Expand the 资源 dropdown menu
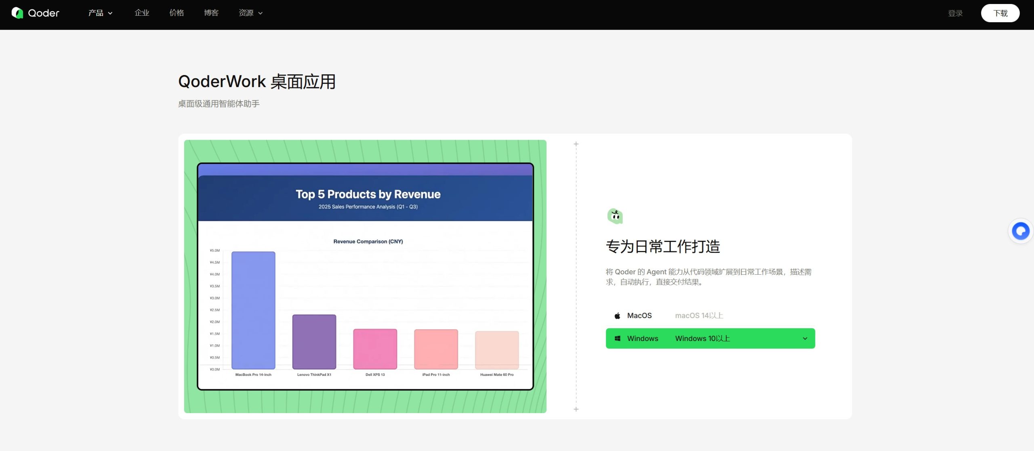 tap(250, 13)
